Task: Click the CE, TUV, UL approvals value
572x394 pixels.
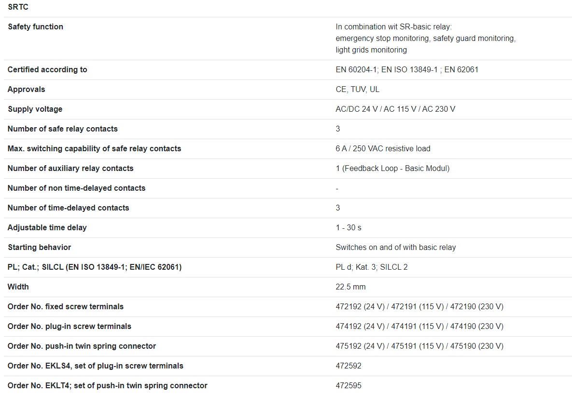Action: [357, 90]
